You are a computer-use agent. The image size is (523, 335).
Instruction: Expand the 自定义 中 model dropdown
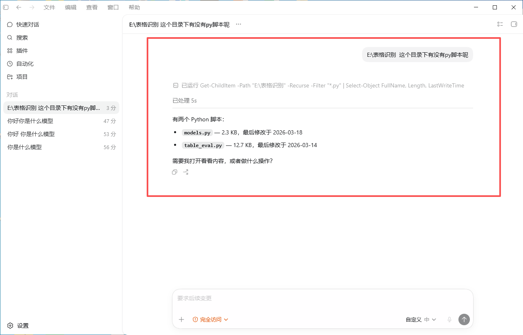[421, 319]
